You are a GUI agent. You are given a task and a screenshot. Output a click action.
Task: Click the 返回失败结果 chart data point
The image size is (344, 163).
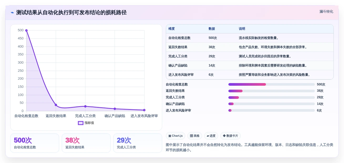[x=56, y=105]
